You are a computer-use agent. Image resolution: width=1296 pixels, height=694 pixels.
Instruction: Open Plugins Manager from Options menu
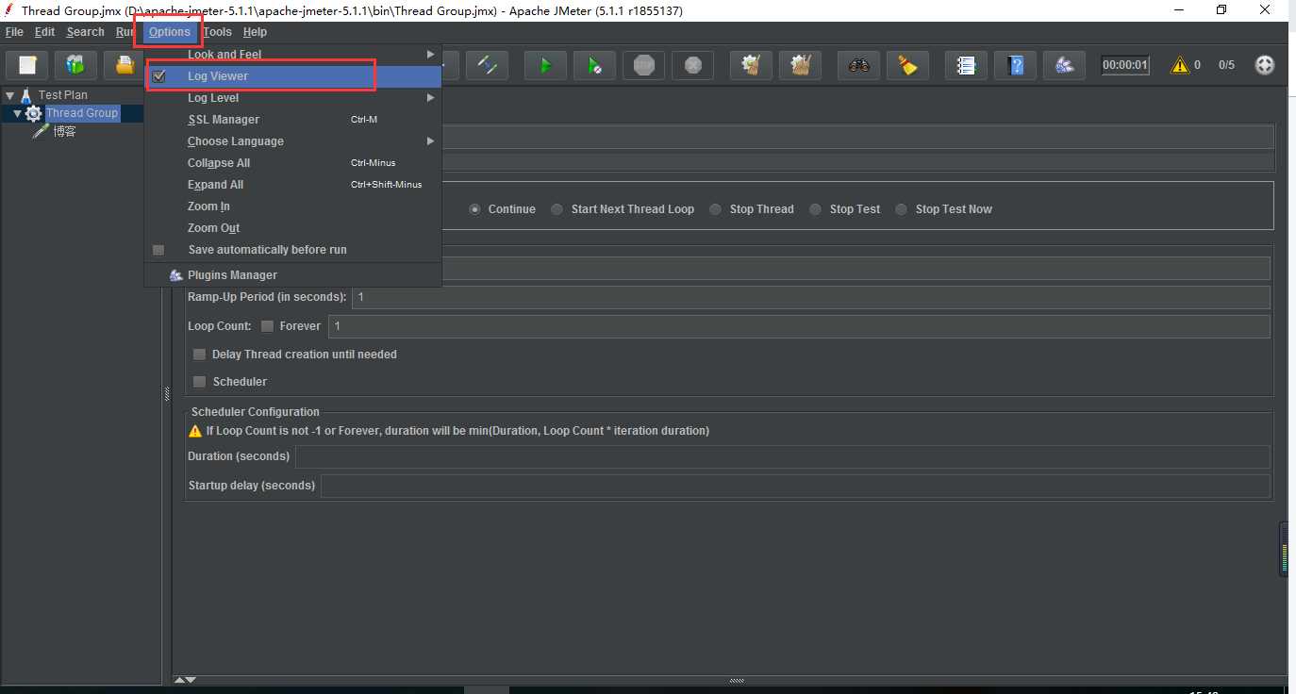pyautogui.click(x=292, y=275)
